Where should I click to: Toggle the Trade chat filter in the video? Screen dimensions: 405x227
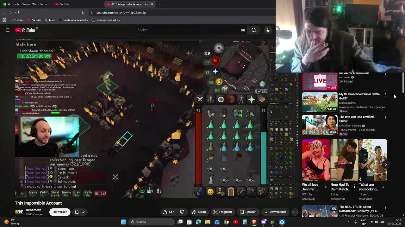(87, 194)
